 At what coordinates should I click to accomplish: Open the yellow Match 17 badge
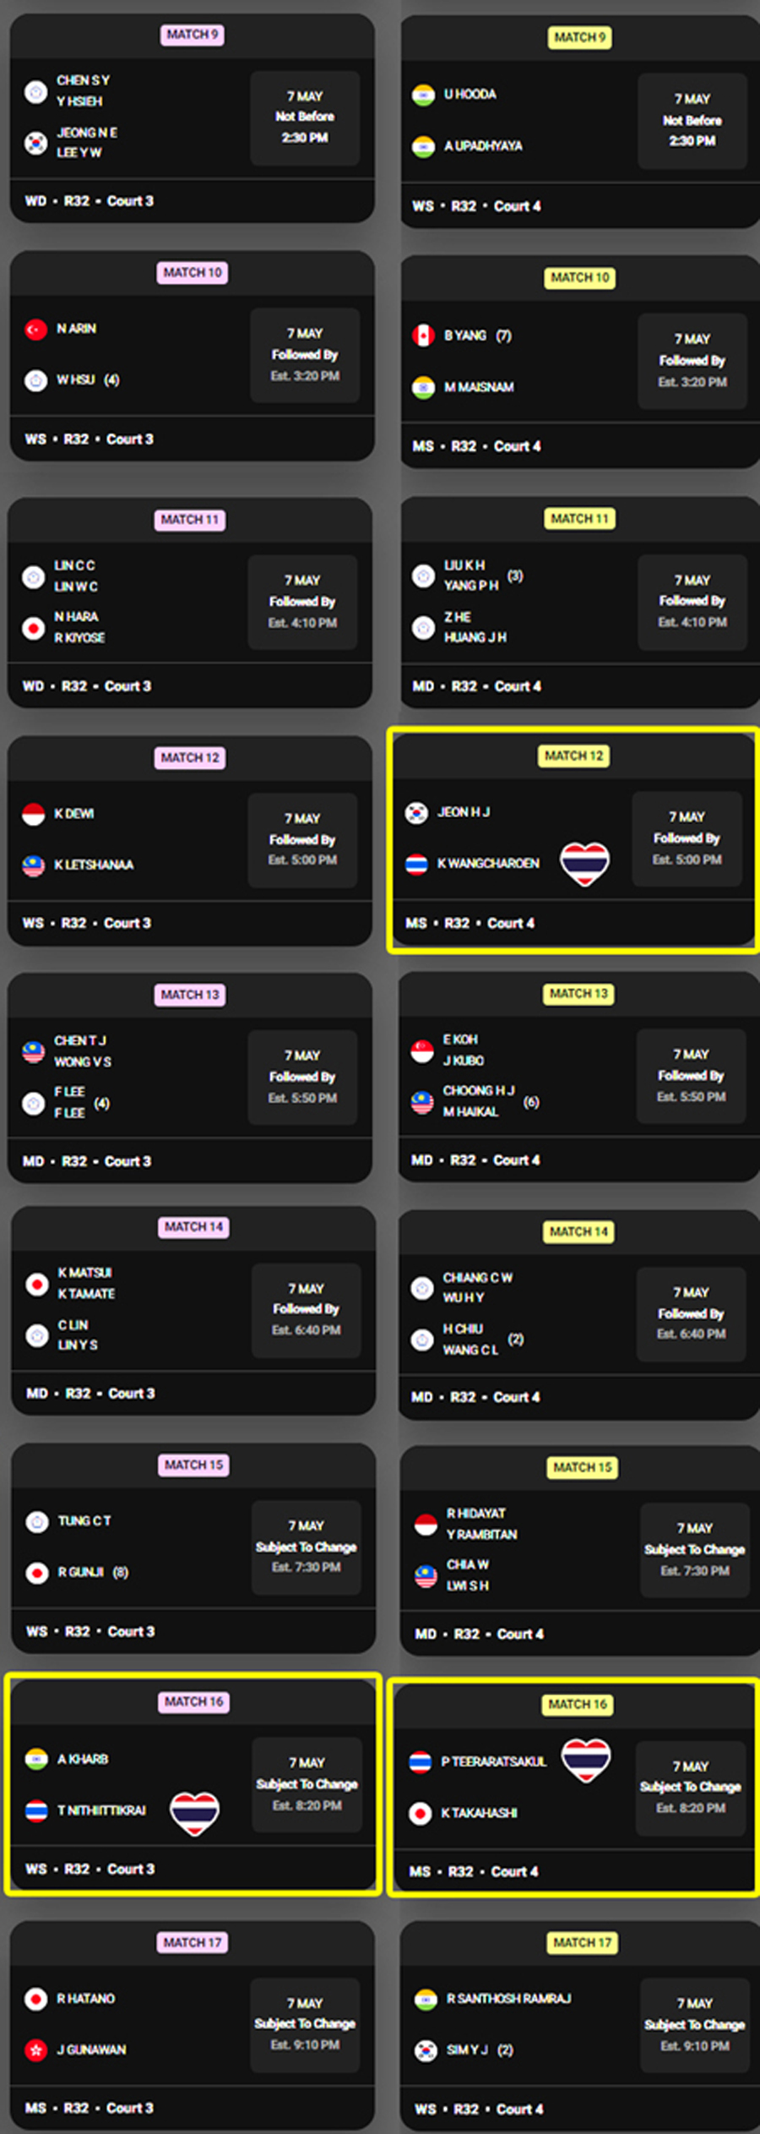pyautogui.click(x=582, y=1942)
